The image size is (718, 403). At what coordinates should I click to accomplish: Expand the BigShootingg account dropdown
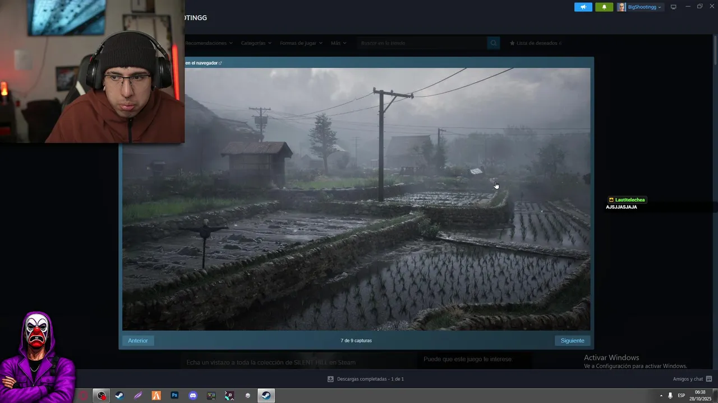click(x=645, y=7)
